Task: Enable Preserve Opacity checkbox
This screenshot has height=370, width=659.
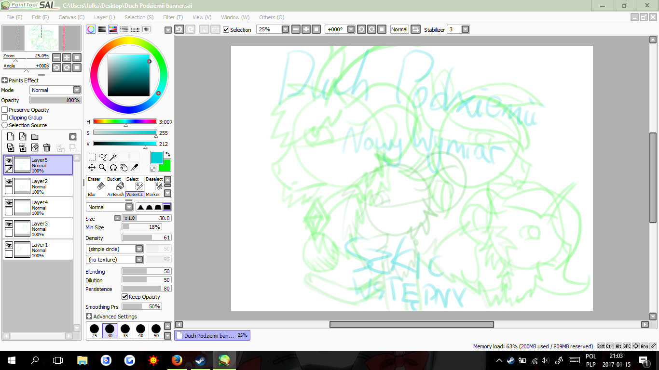Action: pos(5,110)
